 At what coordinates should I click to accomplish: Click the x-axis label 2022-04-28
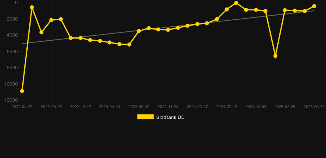22,107
